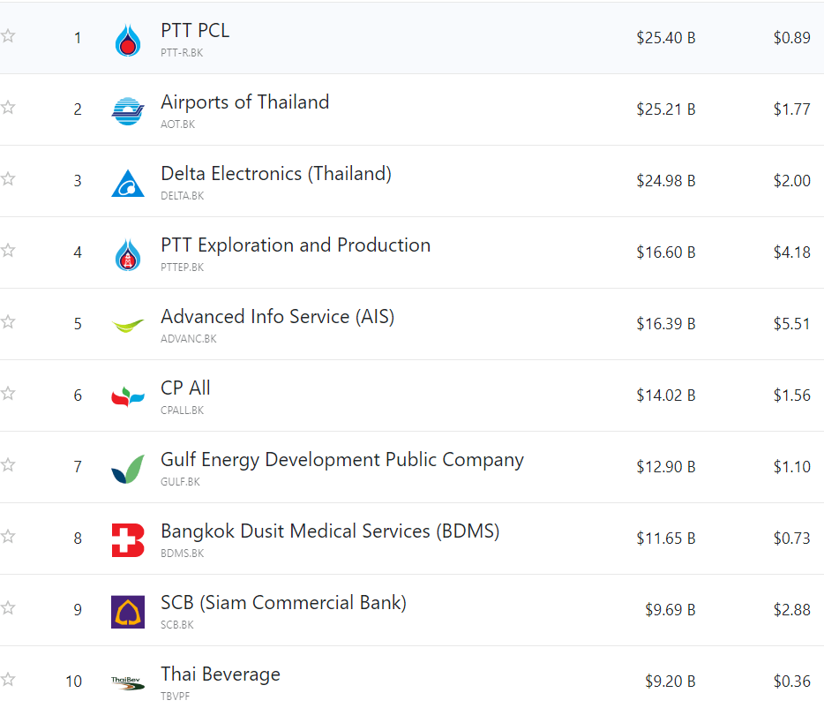Click the Gulf Energy leaf logo

pos(128,469)
